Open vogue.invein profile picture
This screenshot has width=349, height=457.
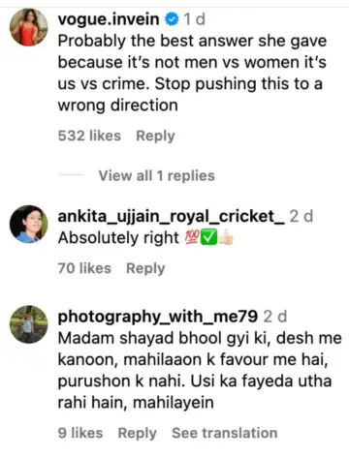click(x=29, y=27)
